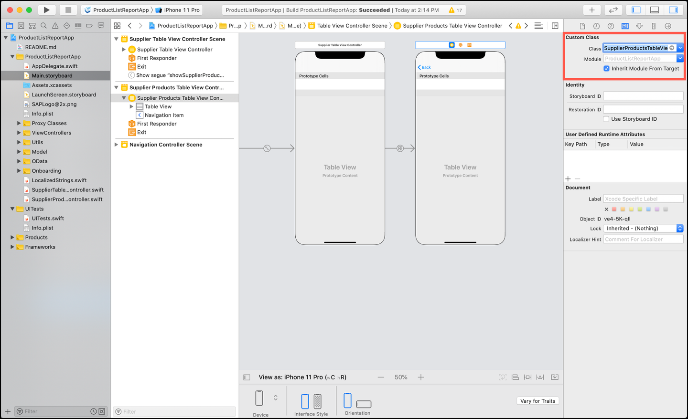Viewport: 688px width, 419px height.
Task: Hide the document outline
Action: pos(247,377)
